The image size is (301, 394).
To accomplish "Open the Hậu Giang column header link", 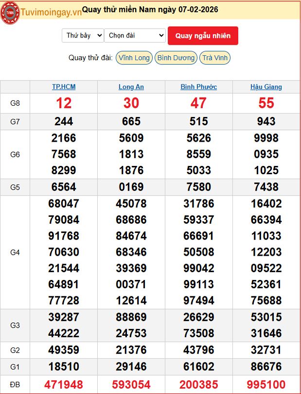I will click(266, 87).
